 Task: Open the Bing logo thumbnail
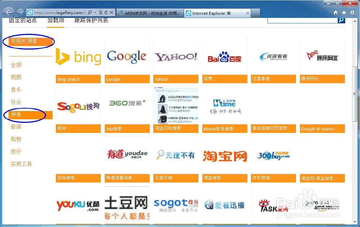(78, 56)
